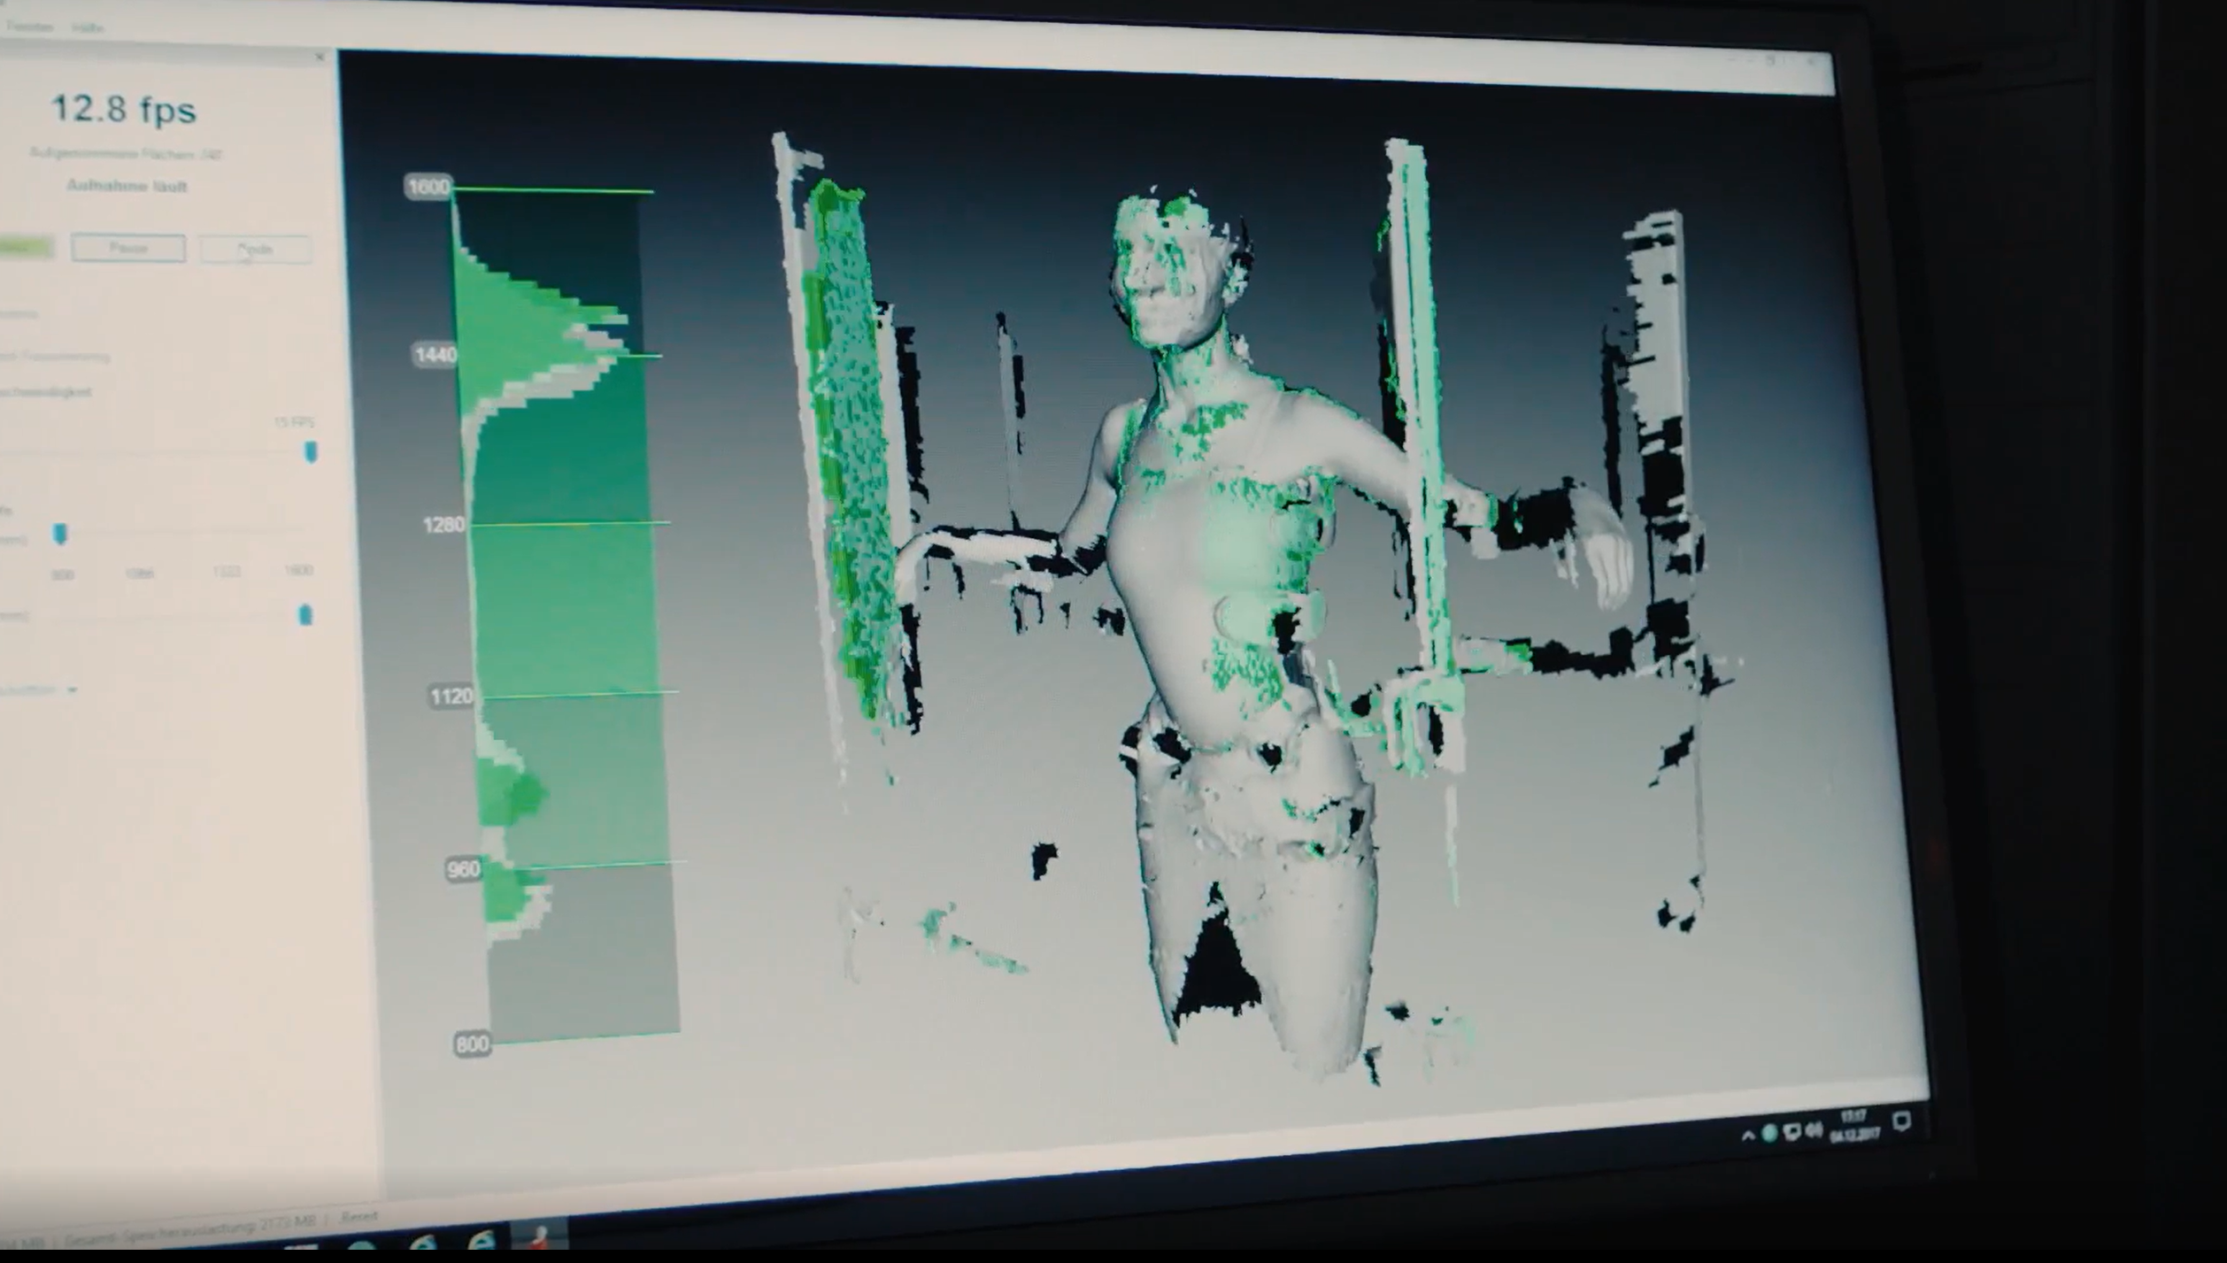This screenshot has width=2227, height=1263.
Task: Expand the dropdown arrow in left panel
Action: (72, 690)
